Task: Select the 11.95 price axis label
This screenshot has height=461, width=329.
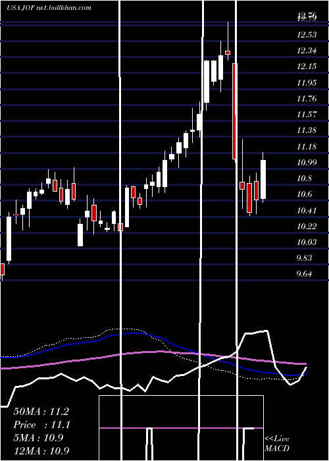Action: 307,82
